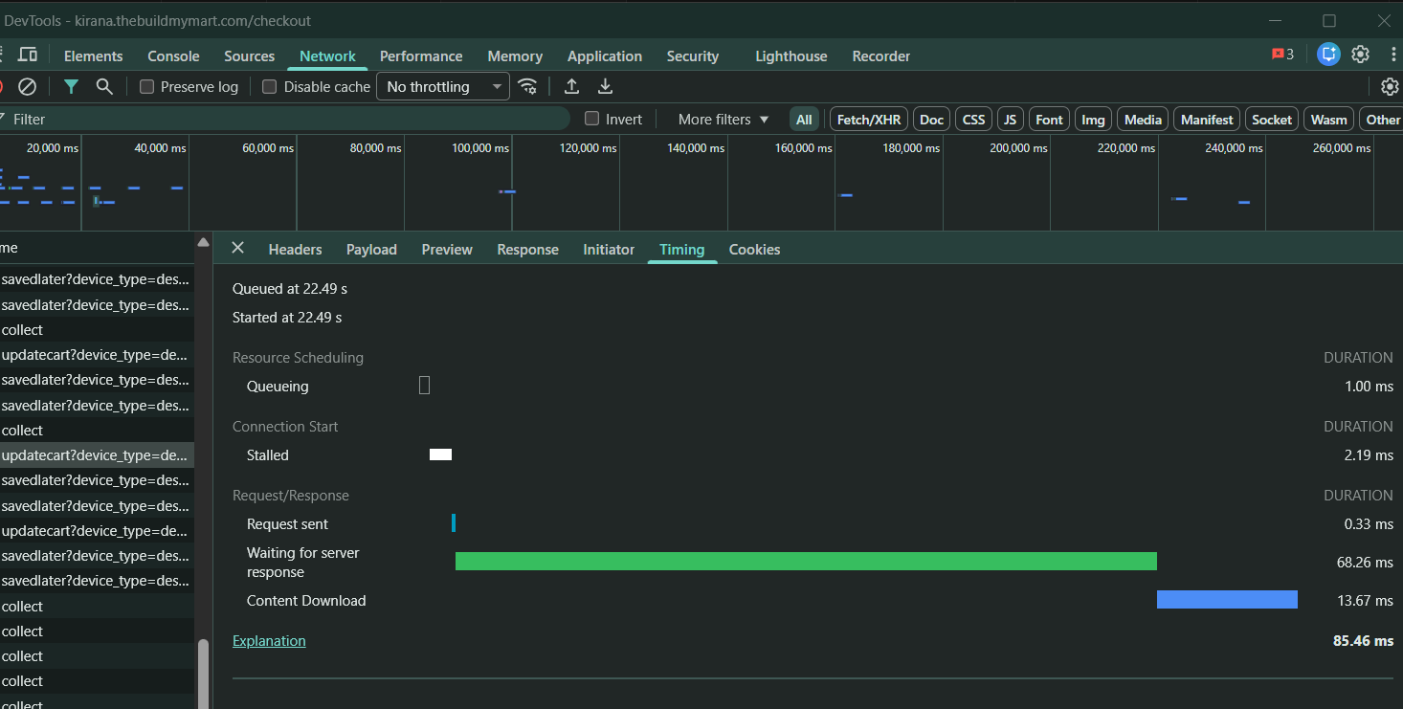The width and height of the screenshot is (1403, 709).
Task: Go to the Security panel
Action: coord(693,55)
